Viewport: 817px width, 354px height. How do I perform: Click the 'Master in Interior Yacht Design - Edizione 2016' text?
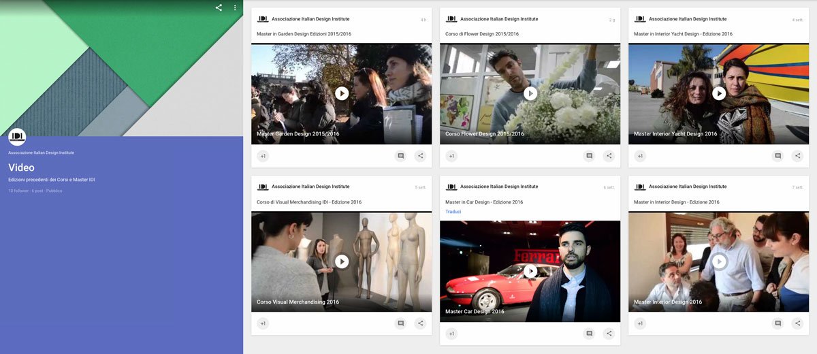pyautogui.click(x=683, y=34)
